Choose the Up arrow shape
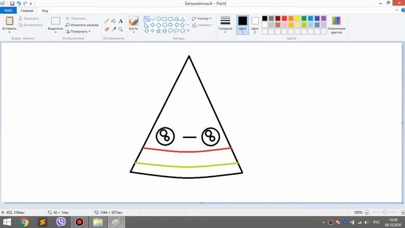 [x=183, y=25]
